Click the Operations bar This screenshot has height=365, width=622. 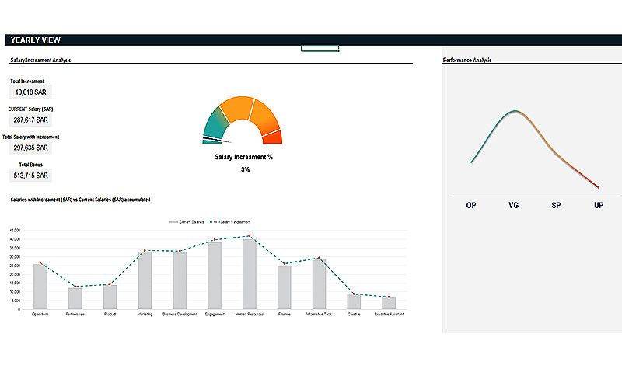pos(40,287)
